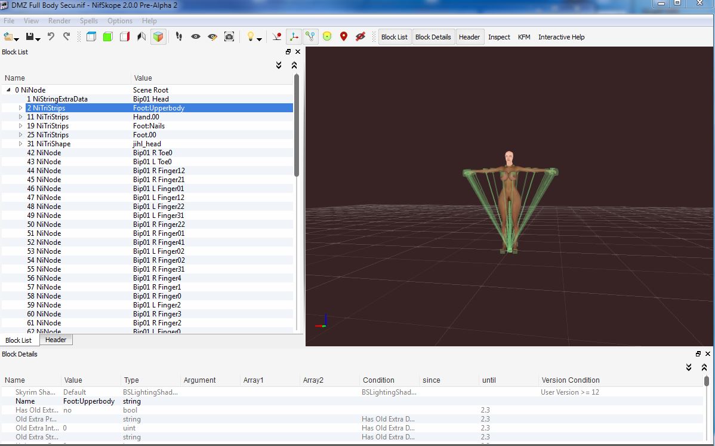
Task: Switch to the Header tab
Action: [x=56, y=340]
